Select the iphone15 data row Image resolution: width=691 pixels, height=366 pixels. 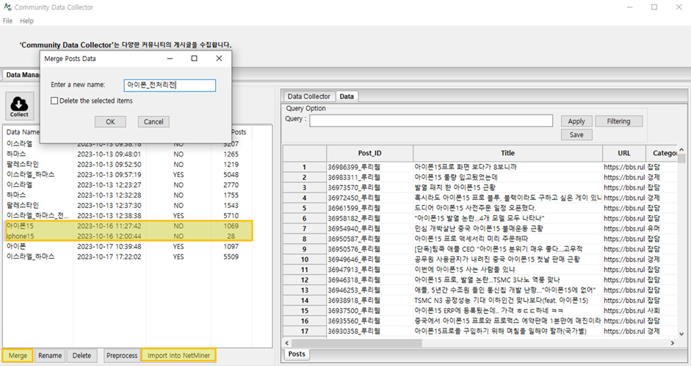(x=129, y=236)
